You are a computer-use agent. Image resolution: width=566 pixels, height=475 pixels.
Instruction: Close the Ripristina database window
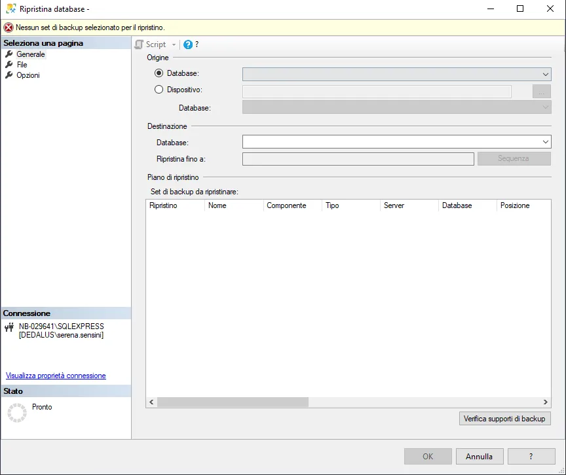(550, 9)
